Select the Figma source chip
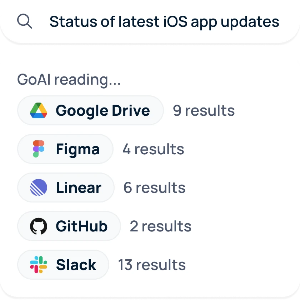The height and width of the screenshot is (300, 300). pos(65,149)
